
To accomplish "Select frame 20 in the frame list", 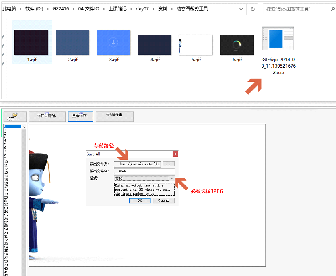I will coord(12,197).
